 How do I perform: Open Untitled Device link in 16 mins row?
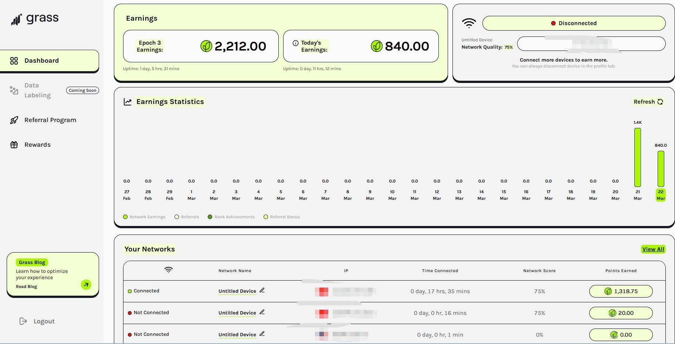pyautogui.click(x=237, y=313)
